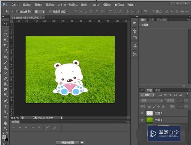Select the Crop tool
Screen dimensions: 191x145
(x=5, y=45)
